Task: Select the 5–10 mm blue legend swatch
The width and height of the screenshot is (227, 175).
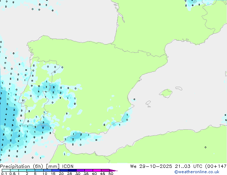Action: (x=39, y=170)
